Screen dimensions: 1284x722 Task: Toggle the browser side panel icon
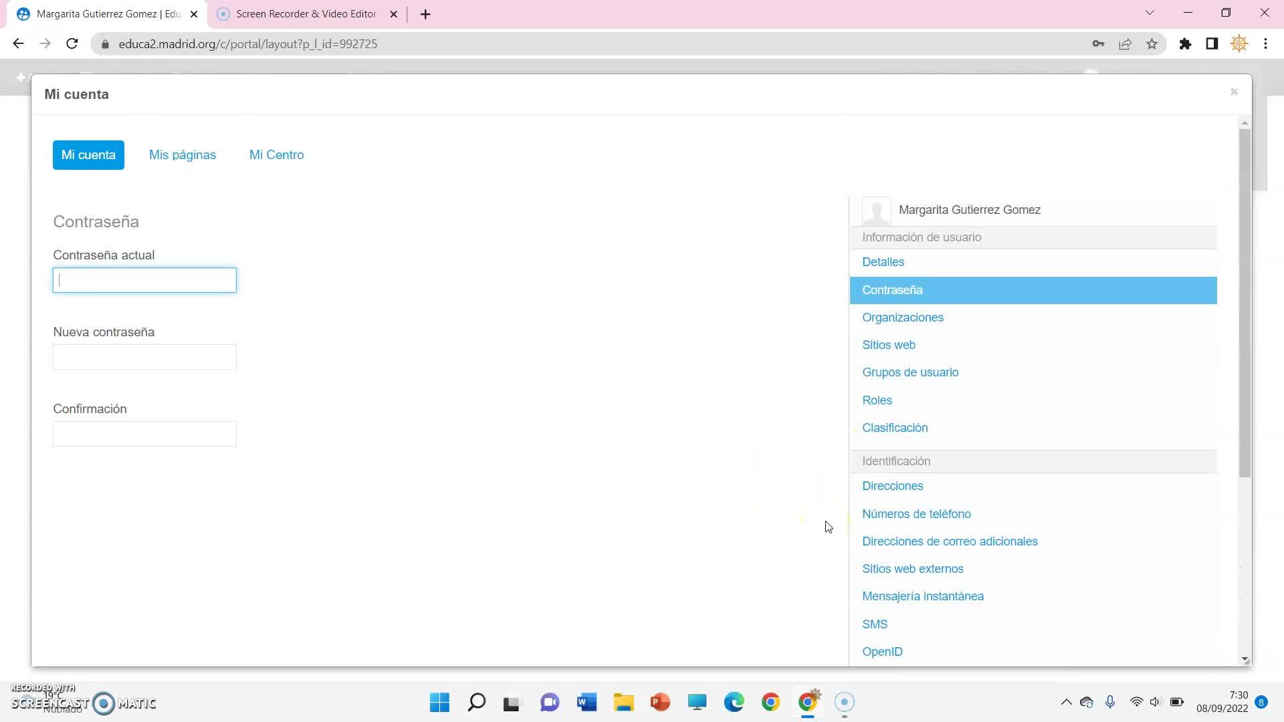1212,44
